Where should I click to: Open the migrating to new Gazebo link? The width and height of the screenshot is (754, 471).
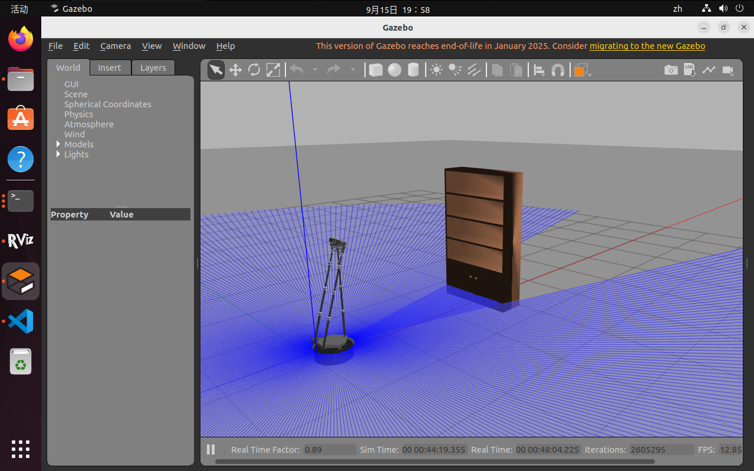click(647, 46)
